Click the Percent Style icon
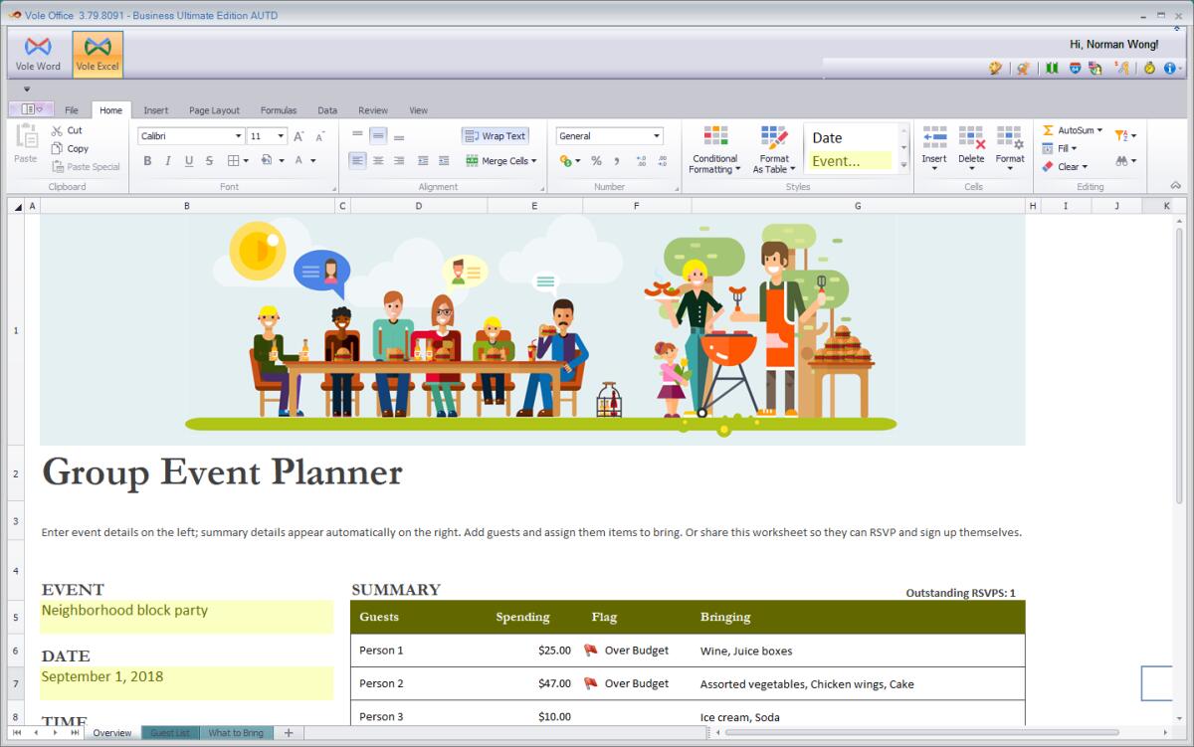The height and width of the screenshot is (747, 1194). (595, 162)
